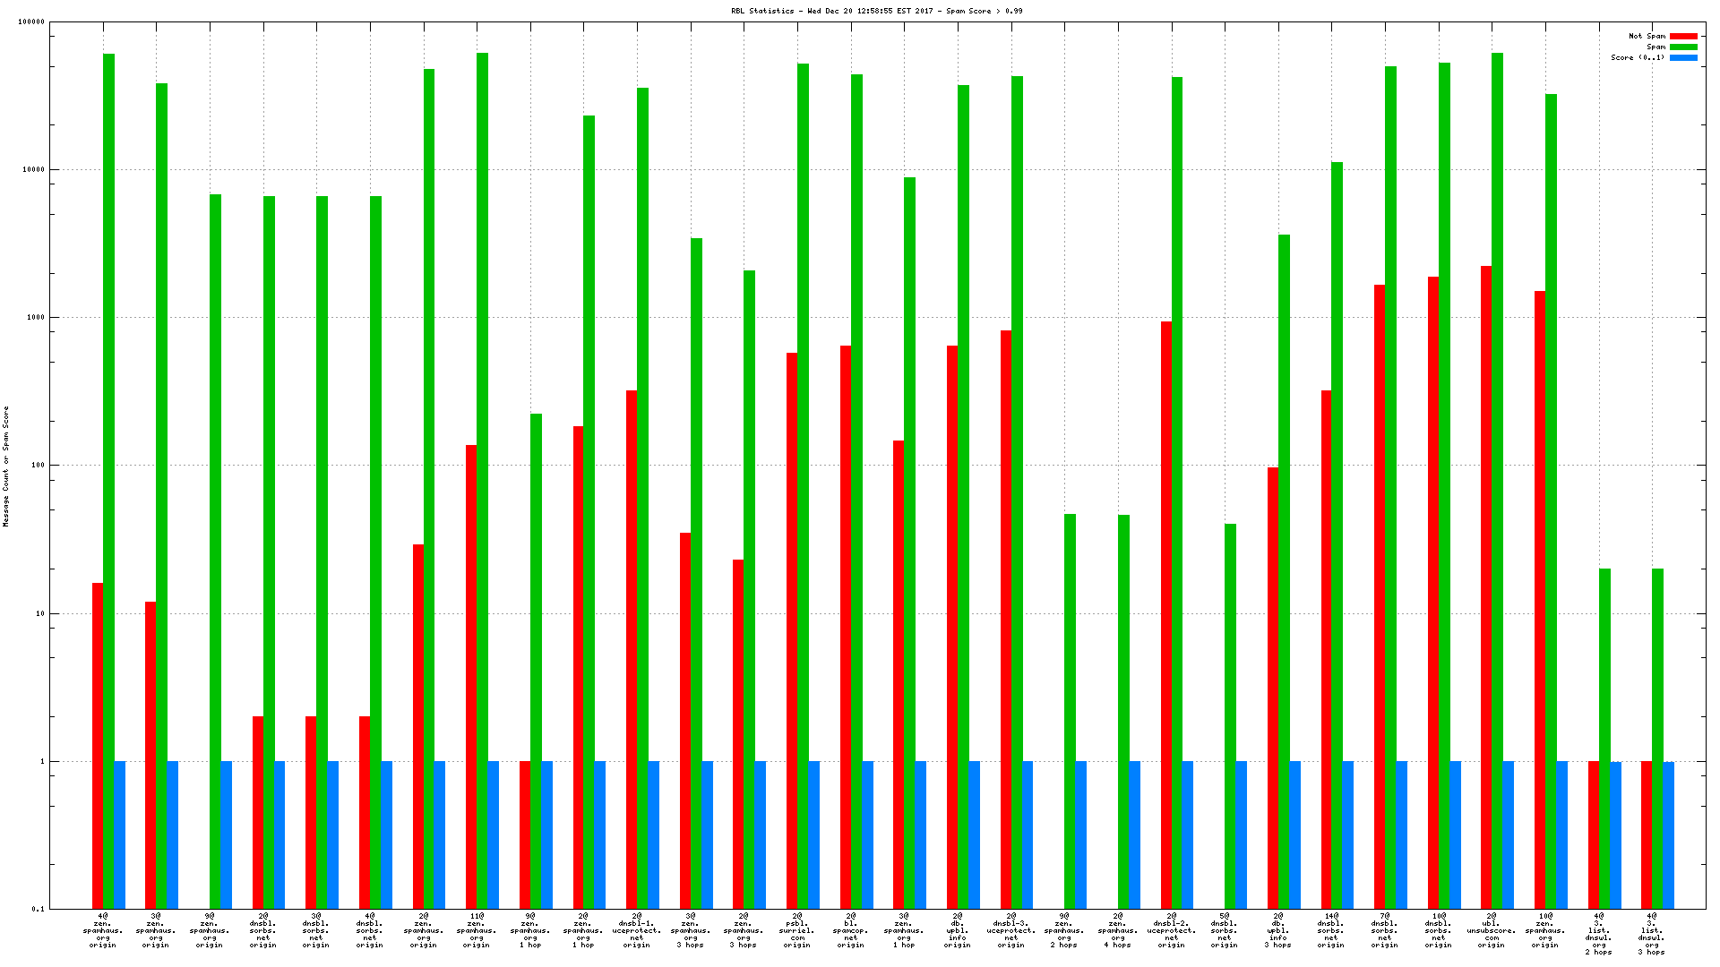Click the dnsbl-3.uceprotect.net origin label
The width and height of the screenshot is (1720, 967).
[1010, 930]
